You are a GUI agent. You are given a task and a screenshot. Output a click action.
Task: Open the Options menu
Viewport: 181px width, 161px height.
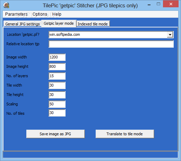tap(40, 14)
